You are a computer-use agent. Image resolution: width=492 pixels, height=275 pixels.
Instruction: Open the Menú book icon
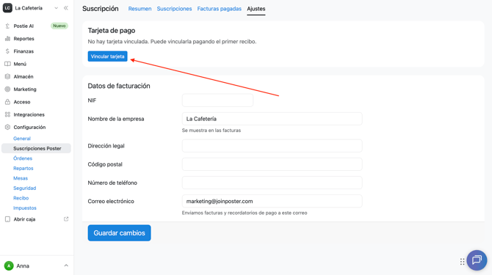pyautogui.click(x=7, y=64)
